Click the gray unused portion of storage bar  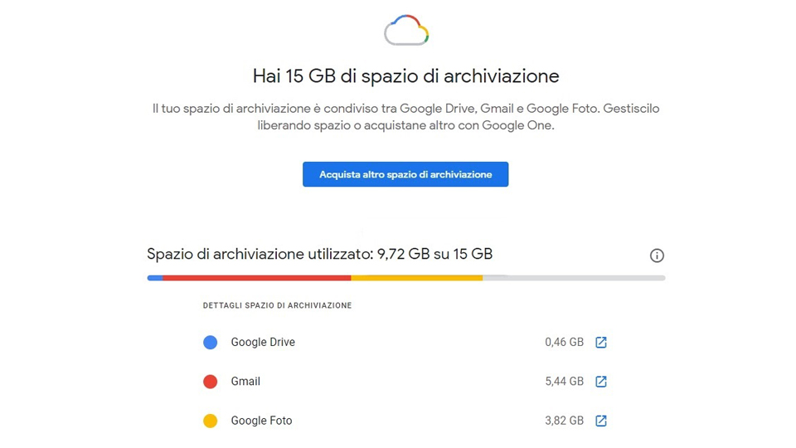(574, 278)
